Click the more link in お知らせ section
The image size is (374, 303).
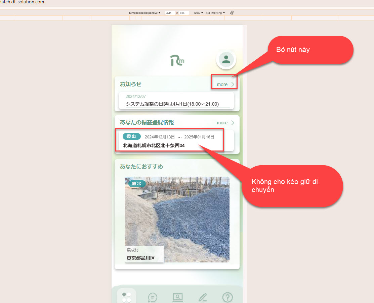pos(222,84)
